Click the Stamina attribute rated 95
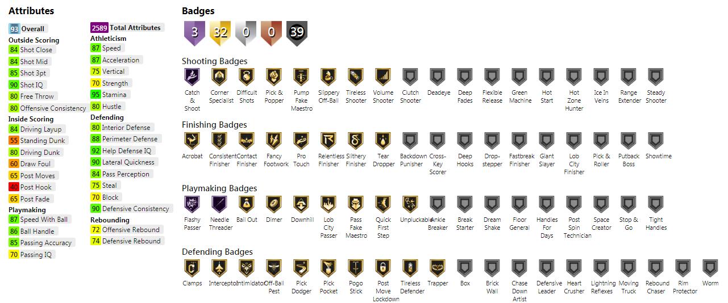 pyautogui.click(x=109, y=95)
